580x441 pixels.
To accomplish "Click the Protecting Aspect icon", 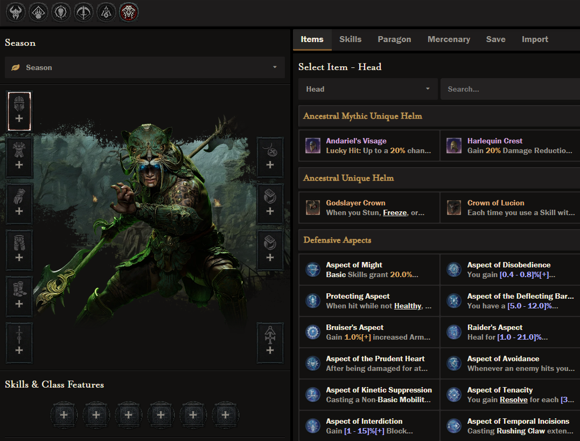I will click(312, 301).
